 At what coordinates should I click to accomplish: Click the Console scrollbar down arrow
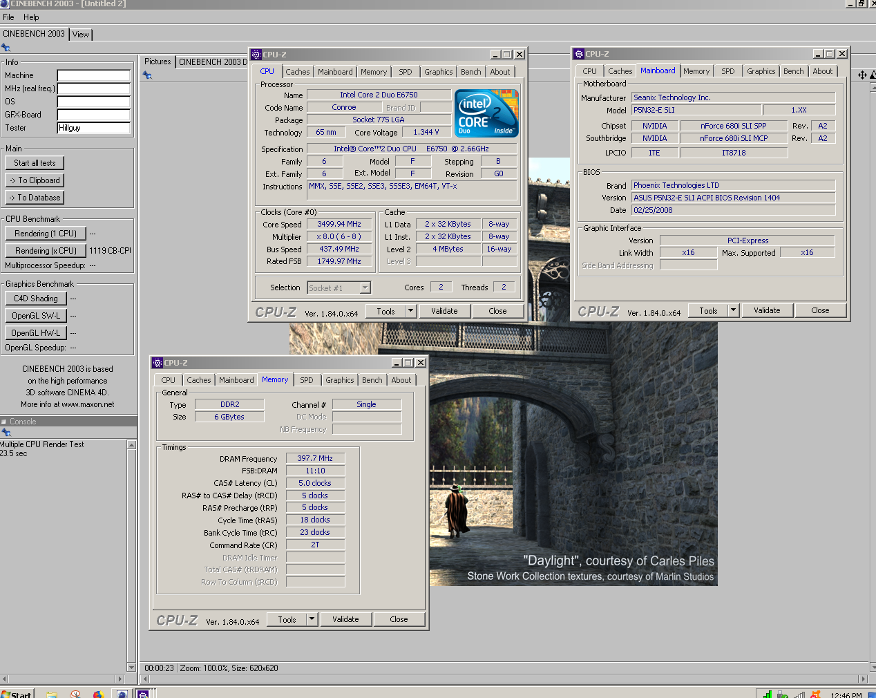(x=132, y=668)
